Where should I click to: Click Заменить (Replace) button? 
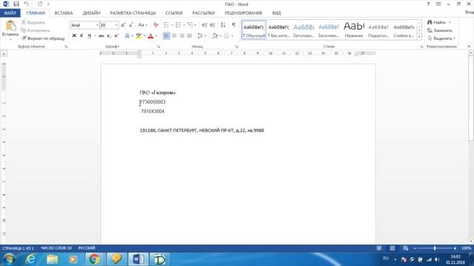click(x=440, y=30)
